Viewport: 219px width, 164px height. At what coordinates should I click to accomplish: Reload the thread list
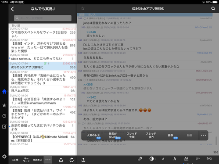pyautogui.click(x=72, y=160)
